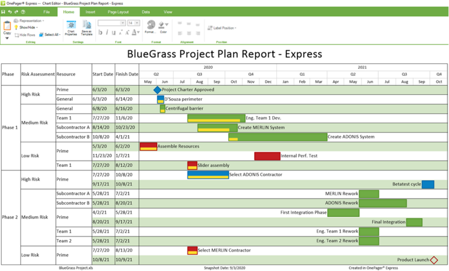
Task: Click the BlueGrass Project.xls footer text
Action: (76, 268)
